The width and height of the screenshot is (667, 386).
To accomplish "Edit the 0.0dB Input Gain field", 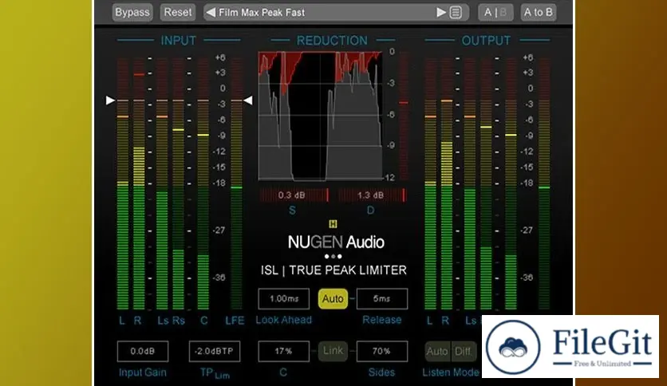I will 143,351.
